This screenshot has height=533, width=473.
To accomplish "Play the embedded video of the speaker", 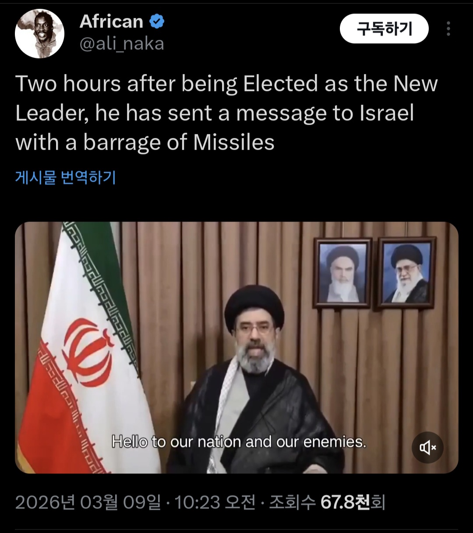I will pos(236,347).
